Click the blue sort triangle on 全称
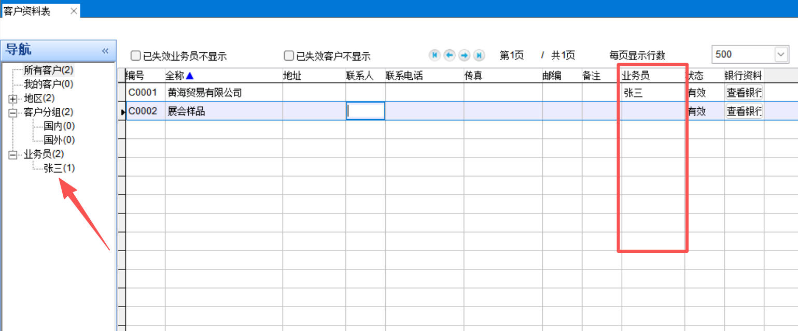Viewport: 798px width, 331px height. pos(190,76)
